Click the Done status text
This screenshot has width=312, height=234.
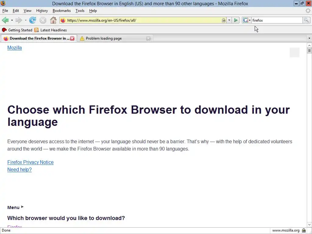(x=6, y=230)
